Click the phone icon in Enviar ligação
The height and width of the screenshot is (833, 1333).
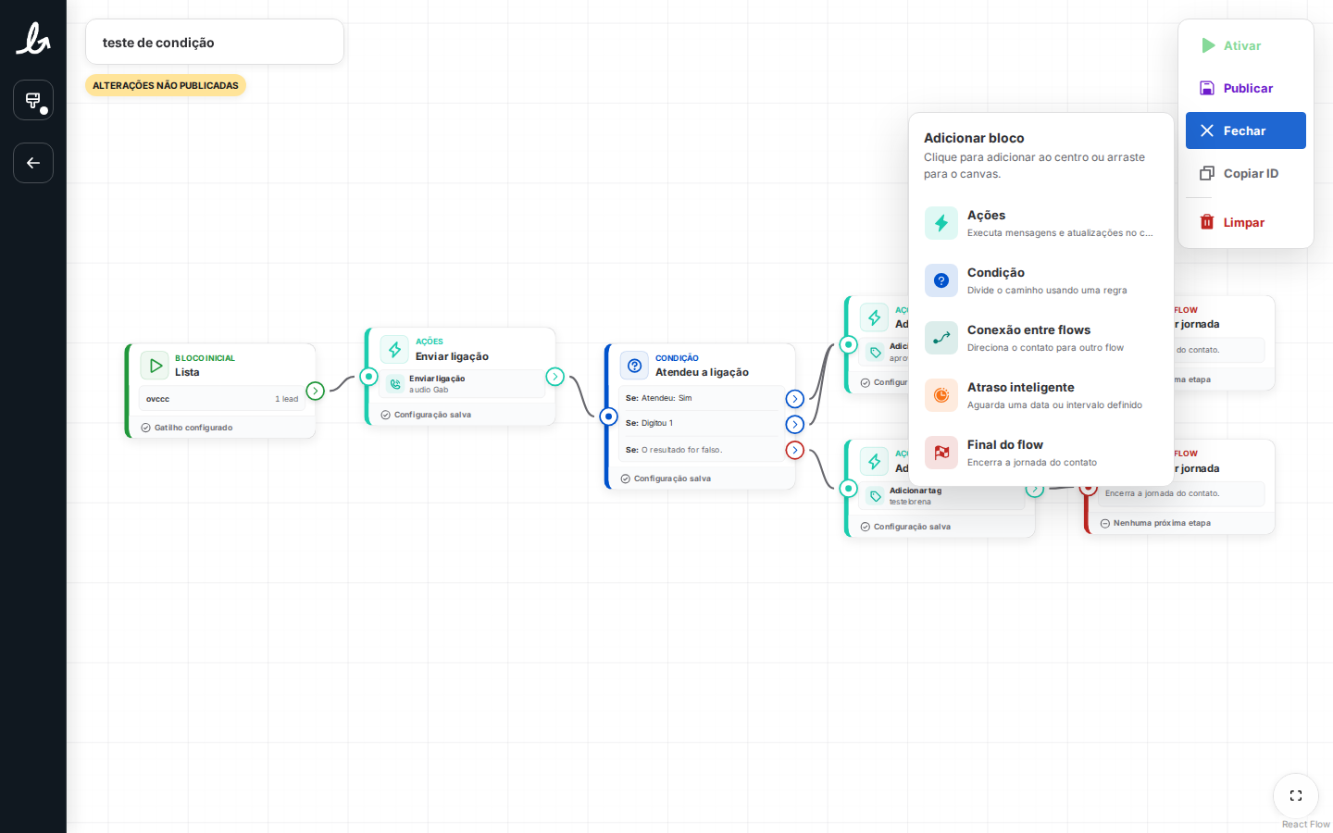[395, 384]
